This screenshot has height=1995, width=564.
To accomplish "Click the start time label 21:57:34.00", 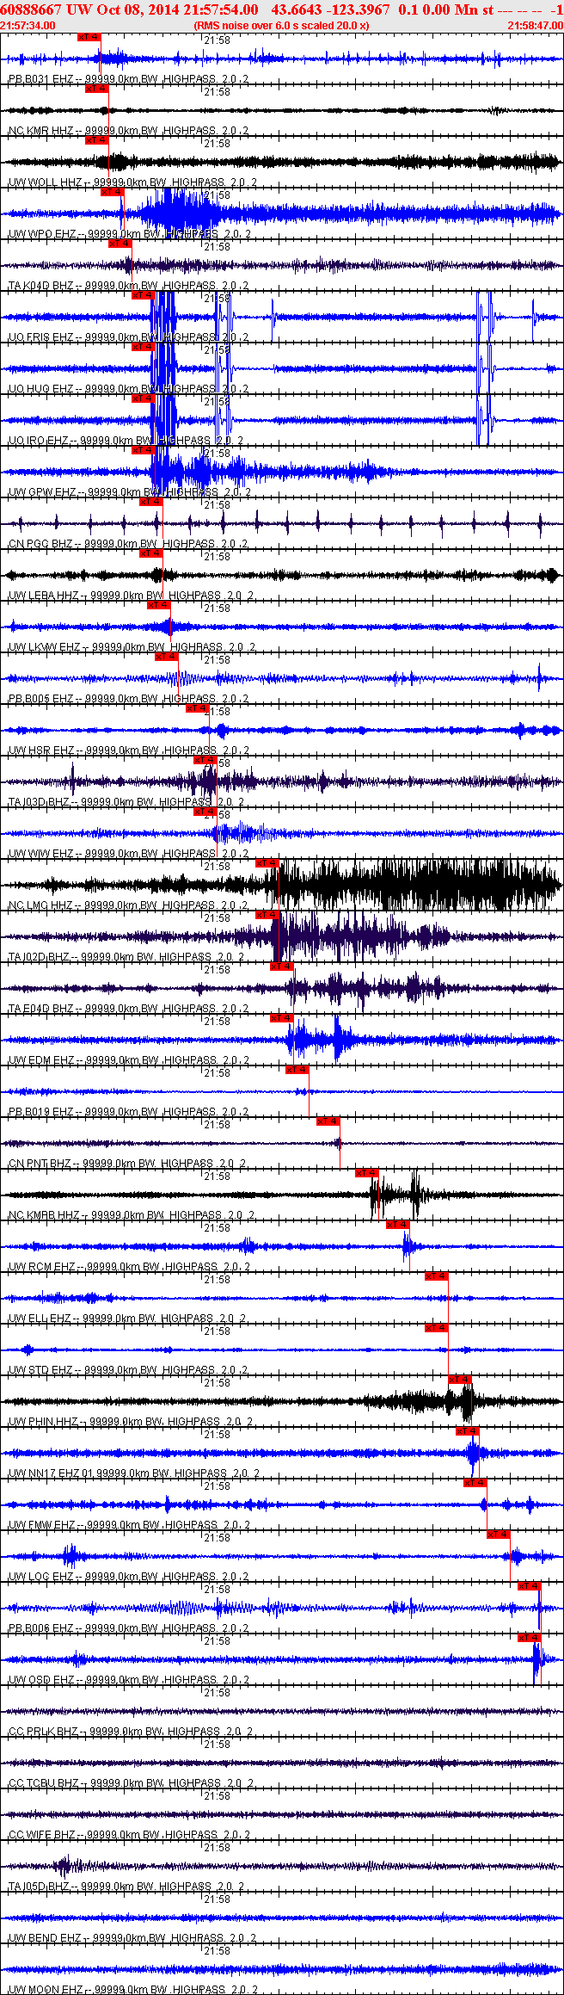I will pyautogui.click(x=28, y=26).
